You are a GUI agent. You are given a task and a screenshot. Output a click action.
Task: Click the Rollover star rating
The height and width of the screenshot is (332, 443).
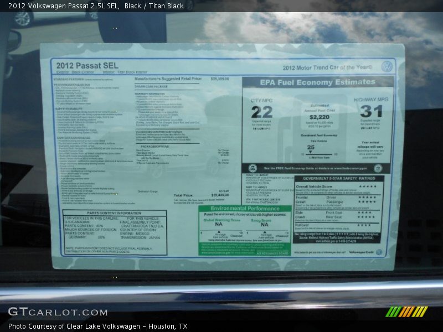click(x=364, y=225)
